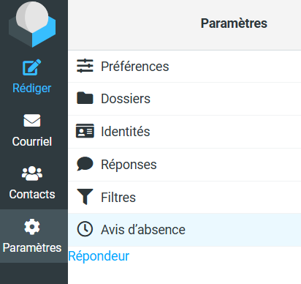Click the Préférences sliders icon
This screenshot has width=301, height=284.
click(85, 66)
